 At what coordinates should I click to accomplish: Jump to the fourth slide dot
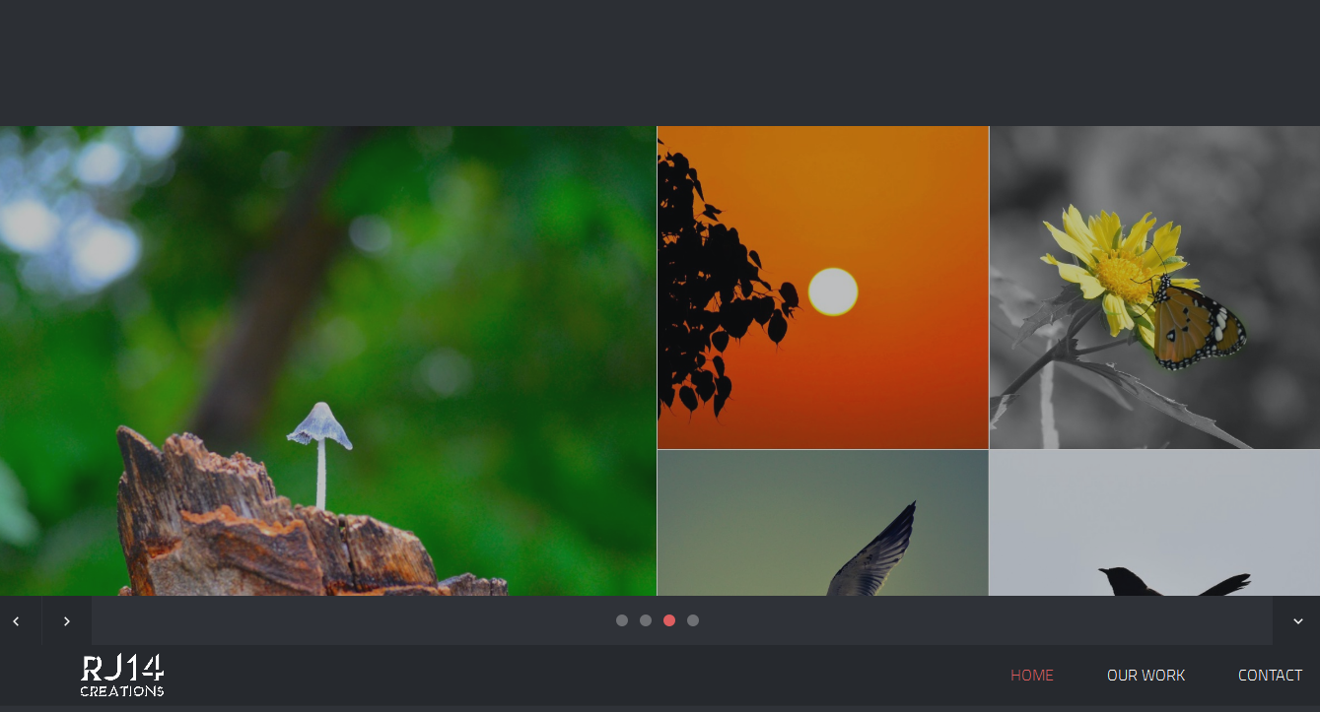[x=693, y=620]
